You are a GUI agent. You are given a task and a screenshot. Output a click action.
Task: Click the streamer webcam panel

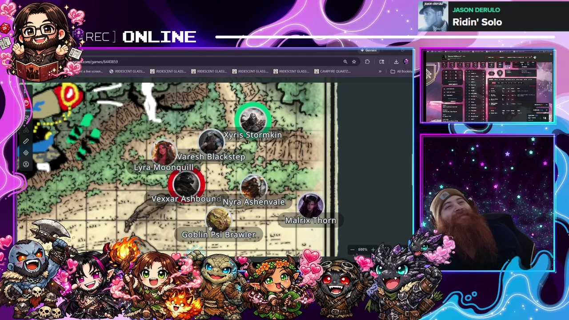[x=488, y=203]
